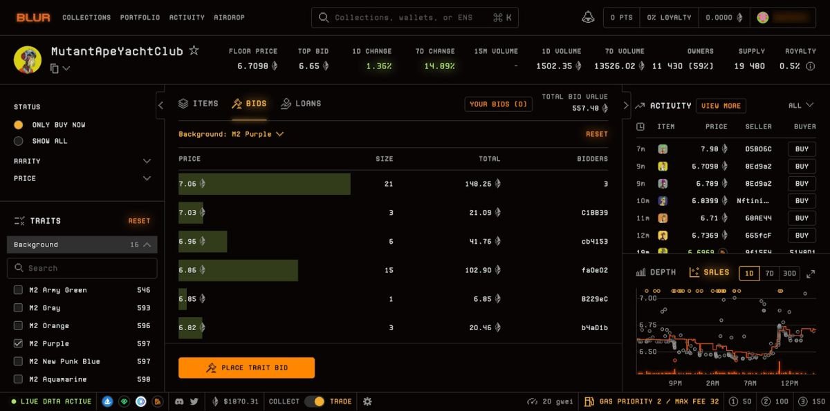
Task: Open the settings gear in bottom bar
Action: (367, 401)
